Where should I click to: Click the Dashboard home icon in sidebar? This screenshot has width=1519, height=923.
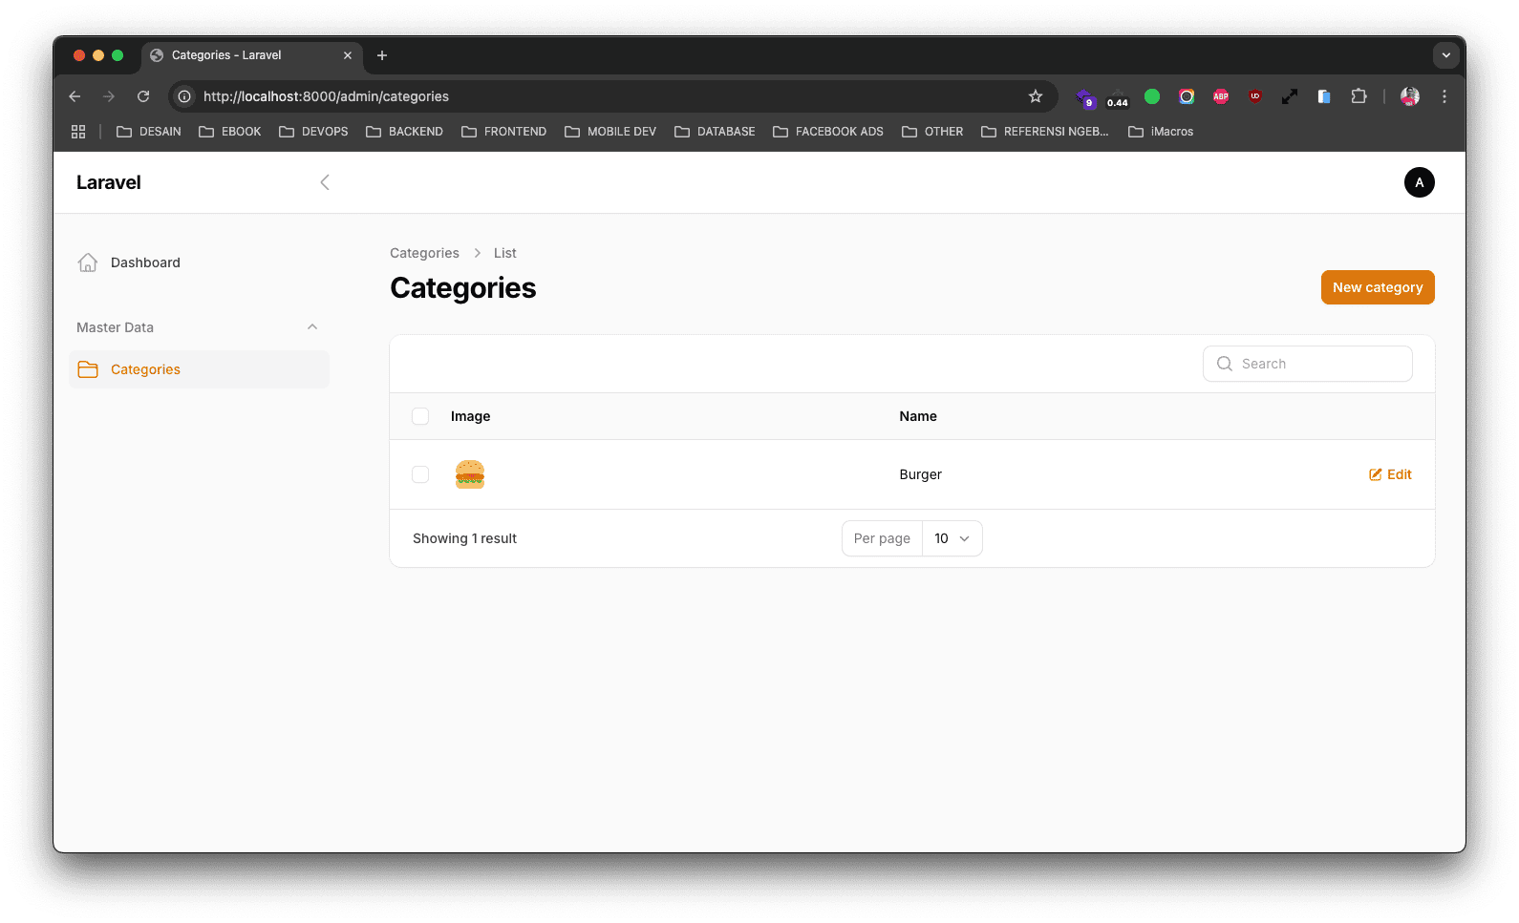pos(88,262)
